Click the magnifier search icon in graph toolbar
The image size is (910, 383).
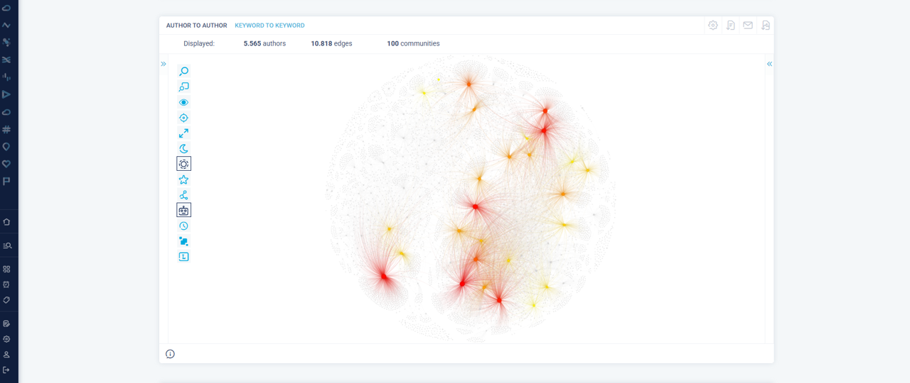click(183, 72)
